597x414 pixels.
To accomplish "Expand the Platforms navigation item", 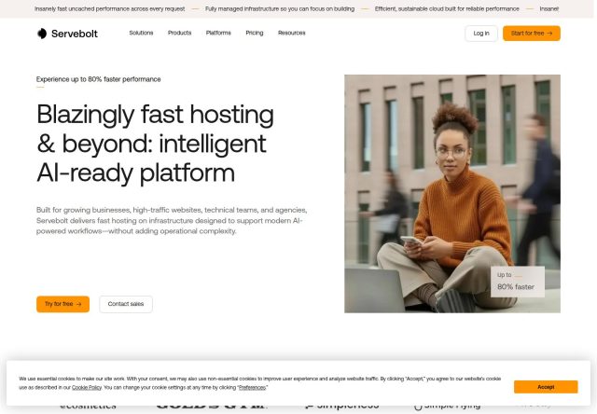I will (x=218, y=34).
